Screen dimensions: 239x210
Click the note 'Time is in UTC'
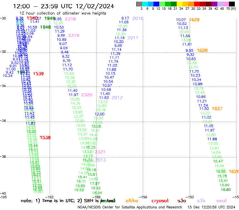click(58, 201)
